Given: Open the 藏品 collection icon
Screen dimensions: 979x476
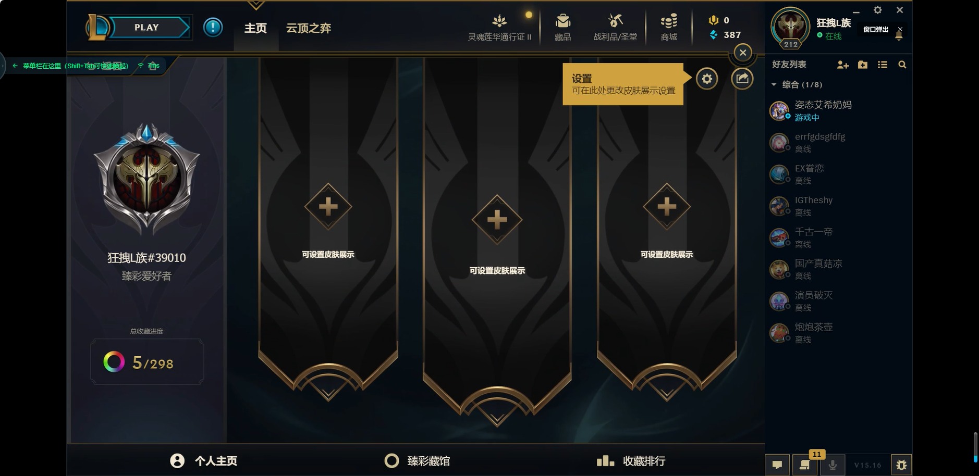Looking at the screenshot, I should pos(562,27).
